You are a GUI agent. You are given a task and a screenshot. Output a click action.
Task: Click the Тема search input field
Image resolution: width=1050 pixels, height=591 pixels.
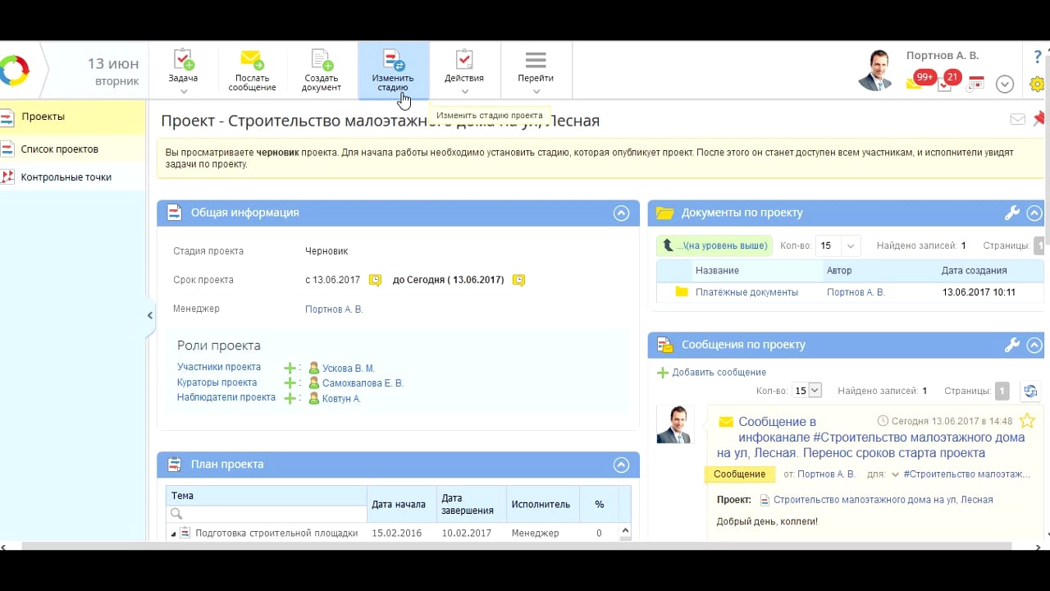click(267, 514)
